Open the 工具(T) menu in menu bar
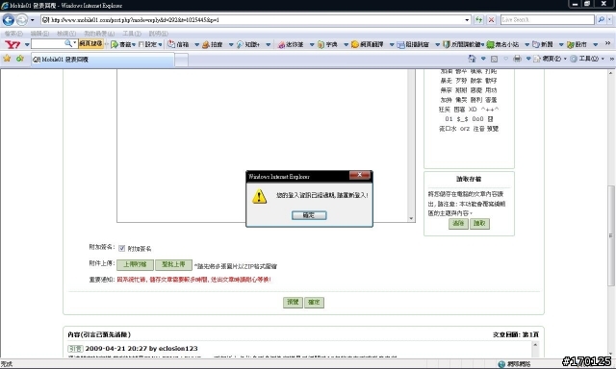The image size is (616, 369). (x=132, y=34)
